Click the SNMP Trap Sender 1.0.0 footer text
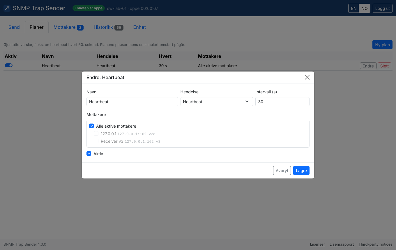The height and width of the screenshot is (250, 396). (25, 244)
